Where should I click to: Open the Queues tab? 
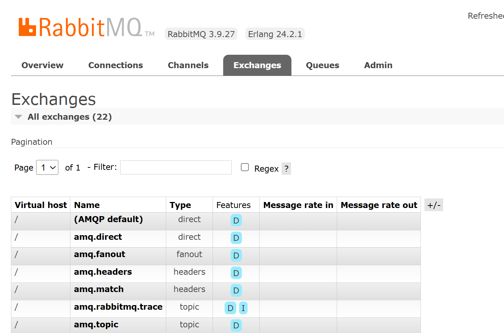coord(323,65)
